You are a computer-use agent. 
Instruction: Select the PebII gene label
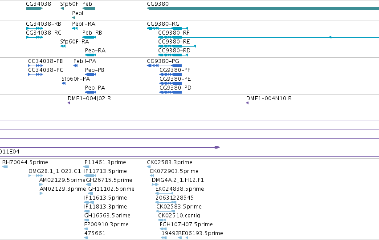tap(78, 13)
